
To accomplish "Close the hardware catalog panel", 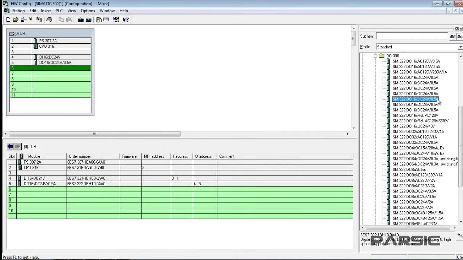I will pyautogui.click(x=461, y=29).
